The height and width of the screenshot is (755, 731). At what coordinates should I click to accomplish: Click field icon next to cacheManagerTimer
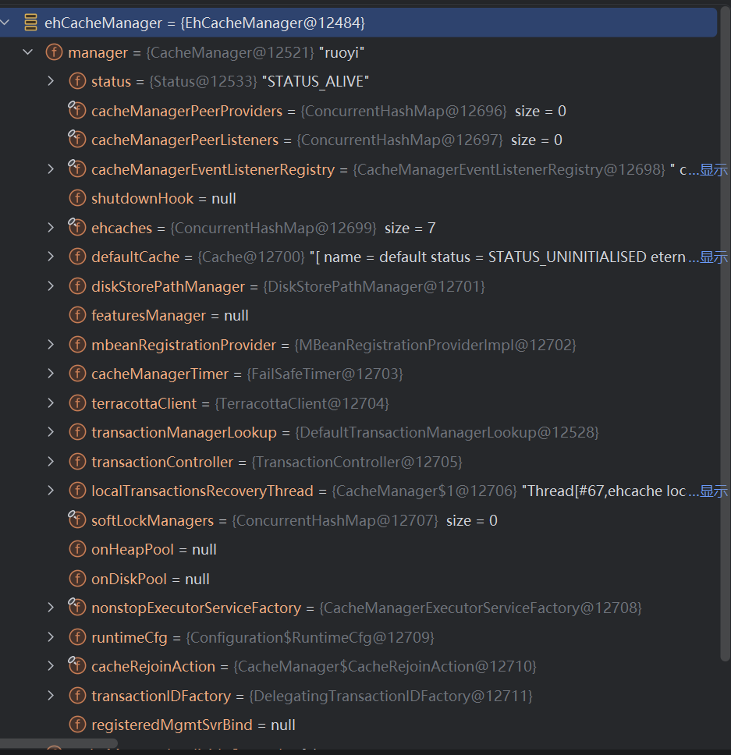pos(77,374)
